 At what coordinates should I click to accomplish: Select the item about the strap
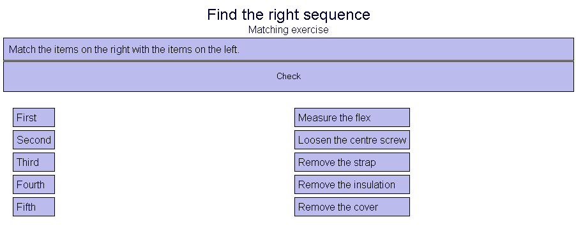click(352, 162)
